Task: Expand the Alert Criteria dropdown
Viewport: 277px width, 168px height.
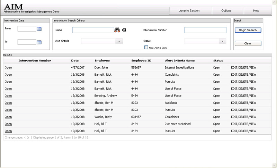Action: point(119,41)
